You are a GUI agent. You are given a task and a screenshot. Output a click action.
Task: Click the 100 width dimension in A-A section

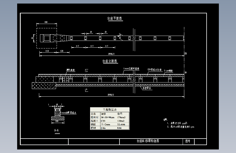(57, 121)
